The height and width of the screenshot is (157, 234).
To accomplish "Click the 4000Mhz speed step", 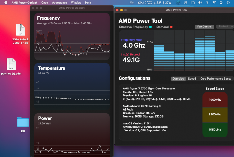I will (215, 100).
